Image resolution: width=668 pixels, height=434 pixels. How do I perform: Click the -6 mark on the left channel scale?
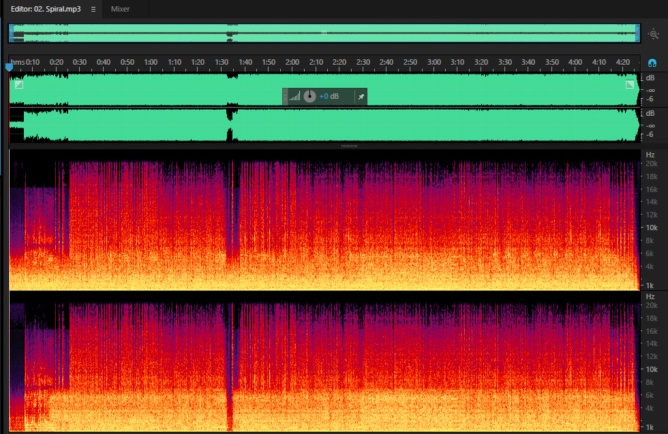coord(650,99)
